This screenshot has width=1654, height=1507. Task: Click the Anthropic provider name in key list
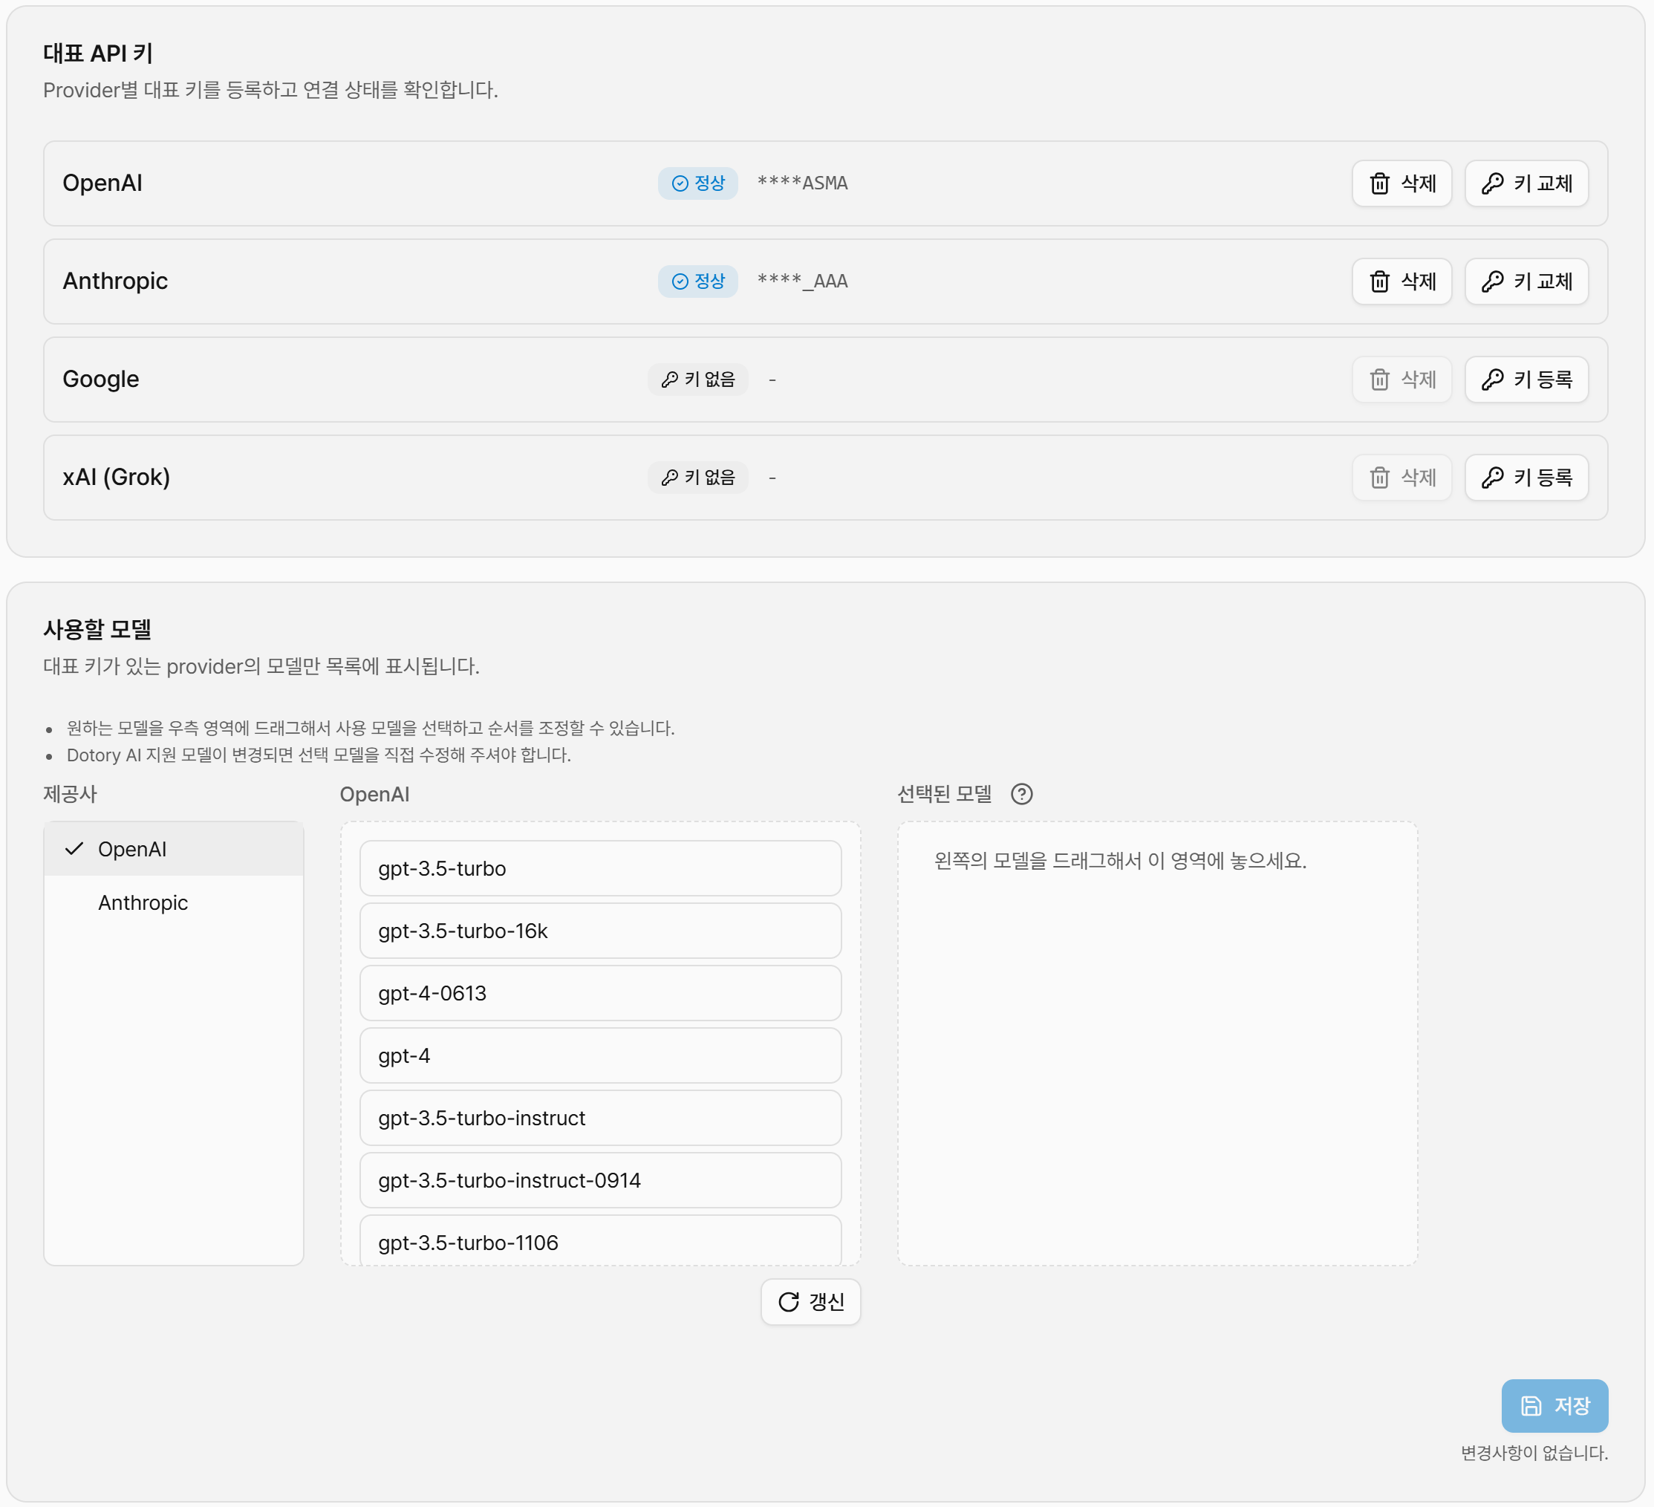tap(115, 281)
